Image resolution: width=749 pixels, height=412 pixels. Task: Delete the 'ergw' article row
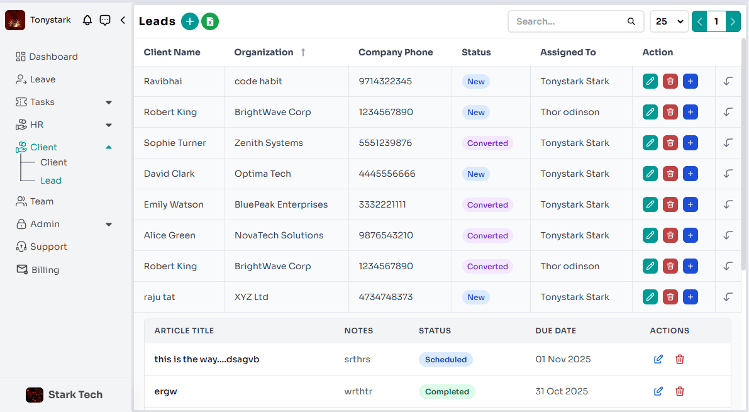click(679, 391)
